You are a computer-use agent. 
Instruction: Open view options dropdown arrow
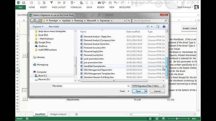(152, 27)
